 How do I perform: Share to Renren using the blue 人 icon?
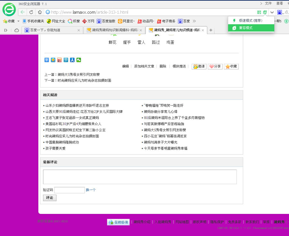point(72,60)
